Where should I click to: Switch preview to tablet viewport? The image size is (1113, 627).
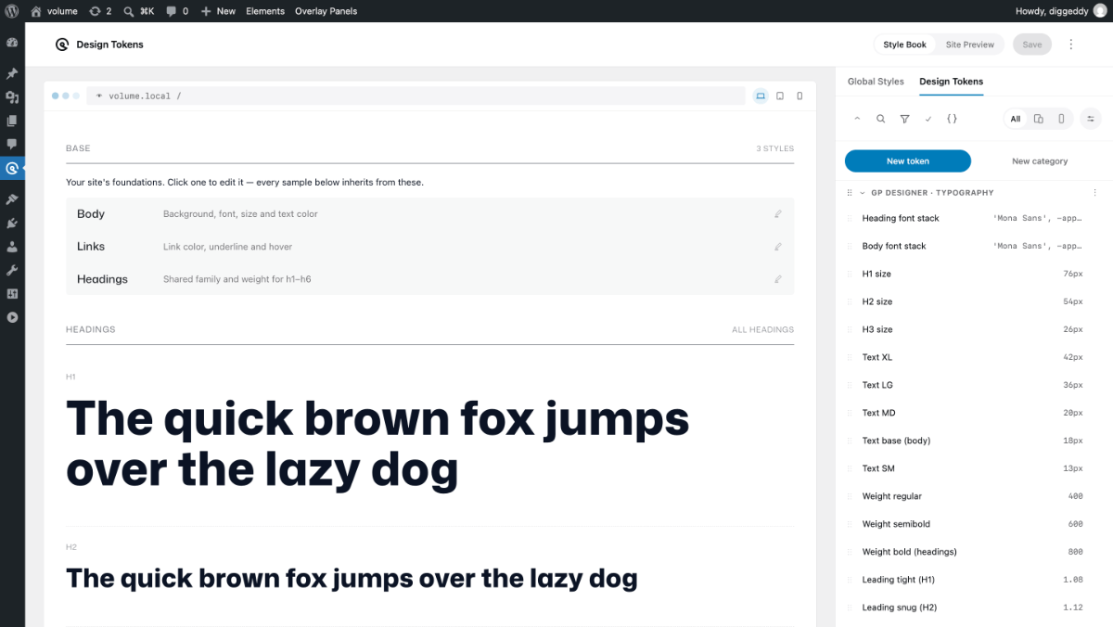point(780,96)
